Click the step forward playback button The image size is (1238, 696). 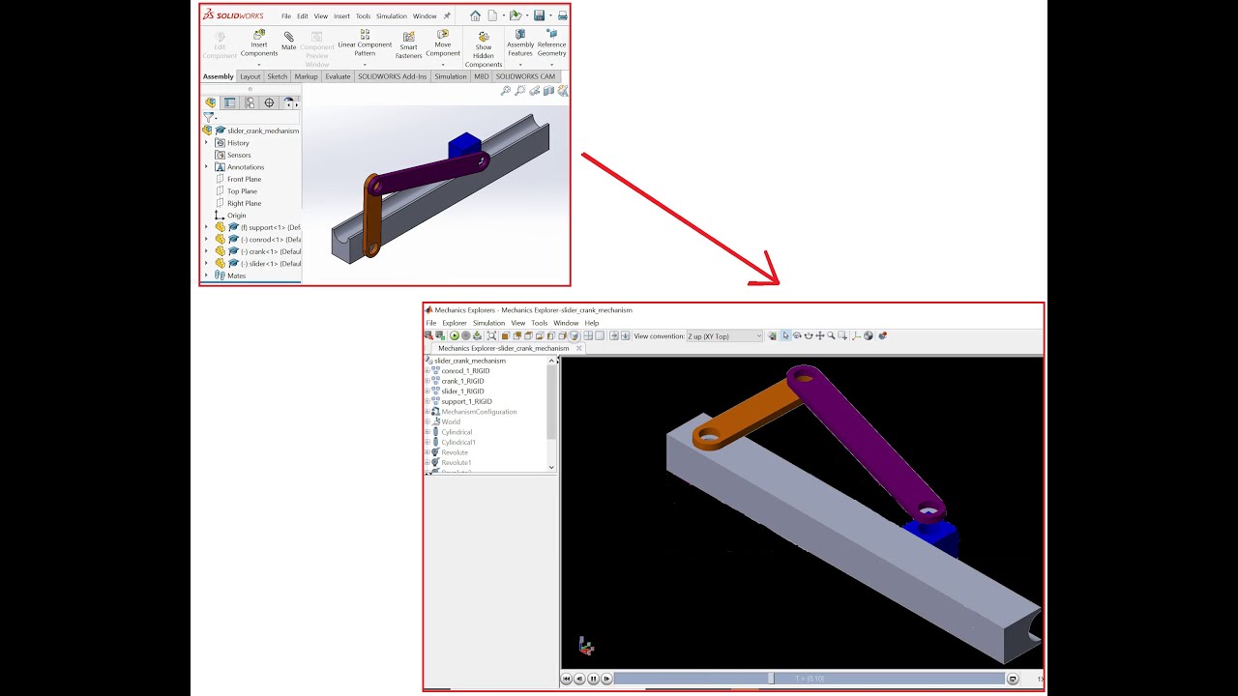(x=605, y=679)
